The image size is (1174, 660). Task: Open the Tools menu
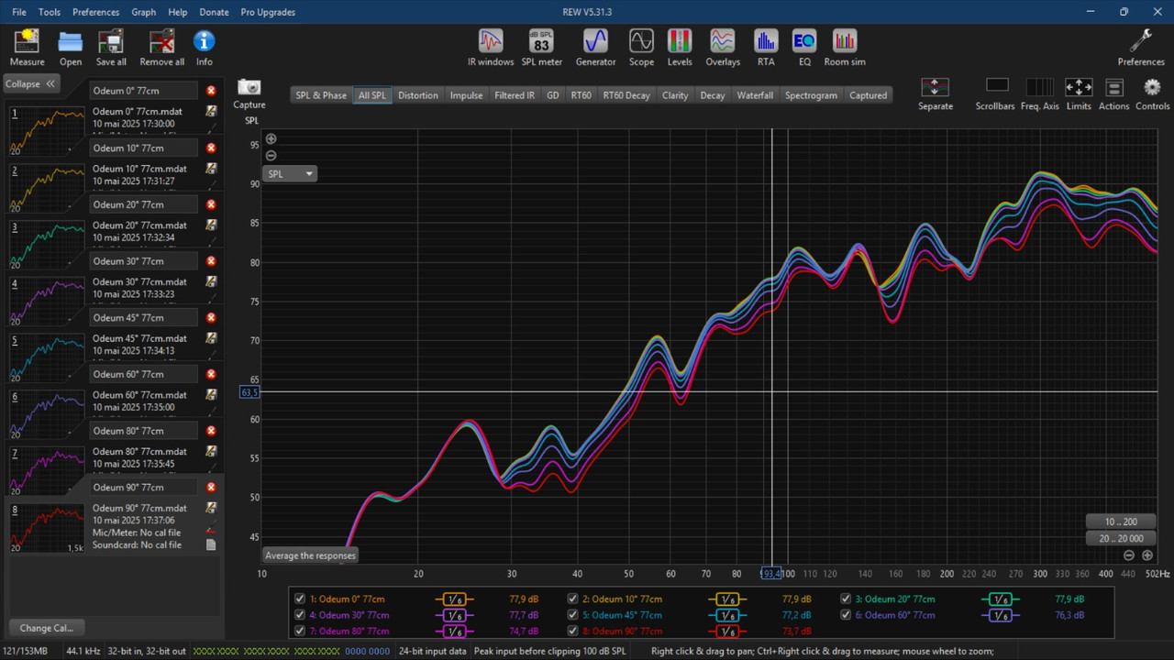coord(50,12)
